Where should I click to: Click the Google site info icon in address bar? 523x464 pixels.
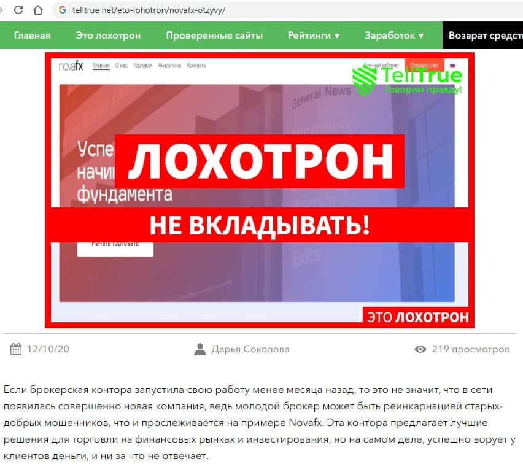(63, 10)
